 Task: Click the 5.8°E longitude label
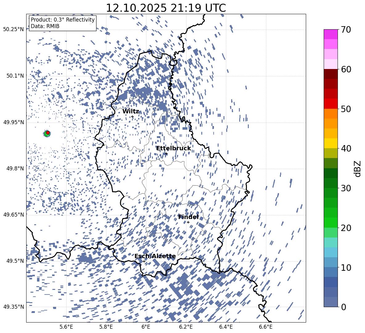106,327
